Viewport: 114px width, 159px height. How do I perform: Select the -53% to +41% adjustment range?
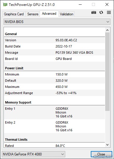66,93
